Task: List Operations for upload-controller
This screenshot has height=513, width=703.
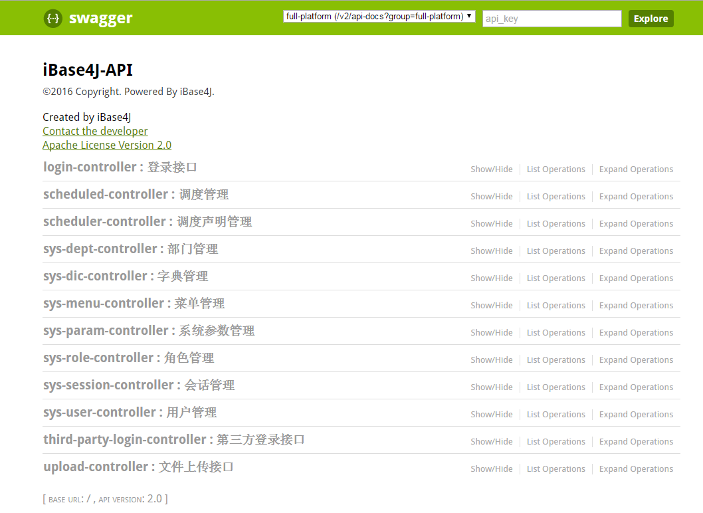Action: [x=556, y=469]
